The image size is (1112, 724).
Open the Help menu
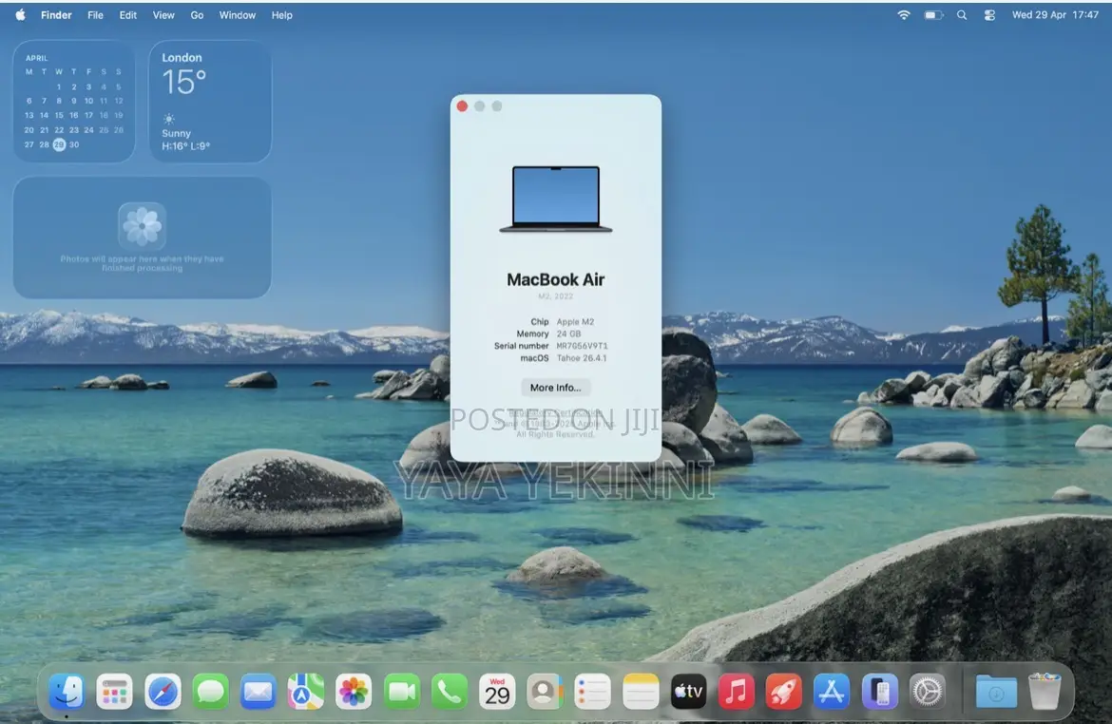pos(281,15)
